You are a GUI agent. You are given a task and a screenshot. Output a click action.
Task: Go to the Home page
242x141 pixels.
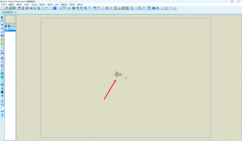click(19, 8)
